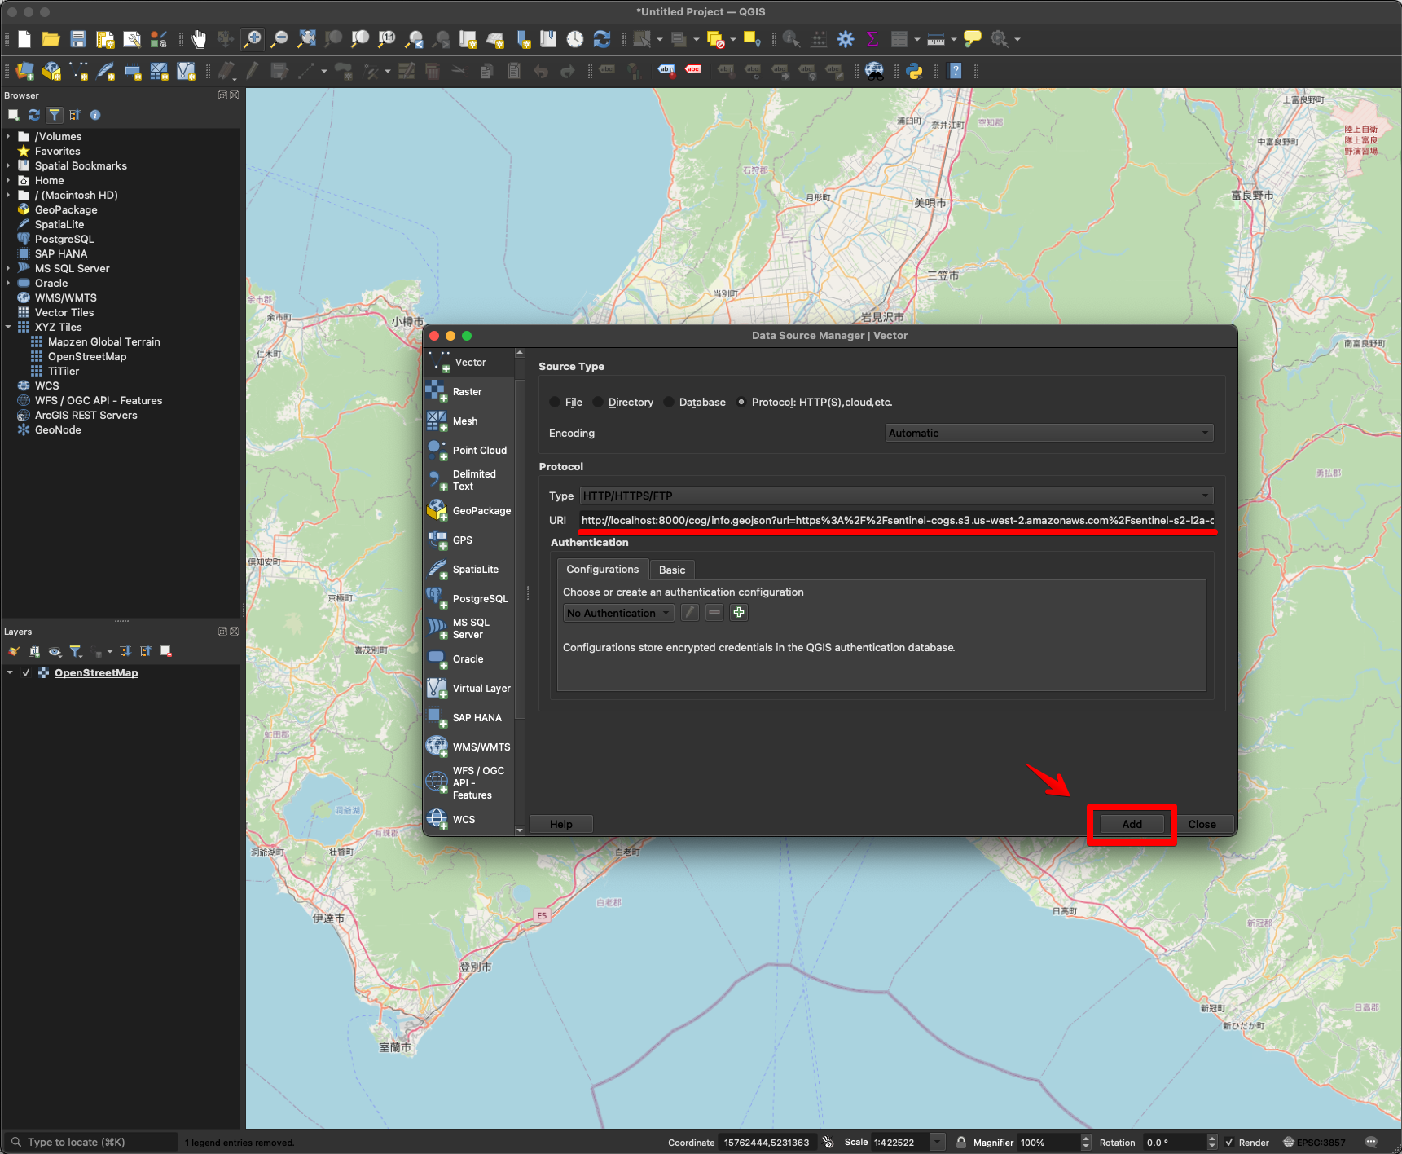
Task: Select the Pan Map hand tool
Action: [199, 39]
